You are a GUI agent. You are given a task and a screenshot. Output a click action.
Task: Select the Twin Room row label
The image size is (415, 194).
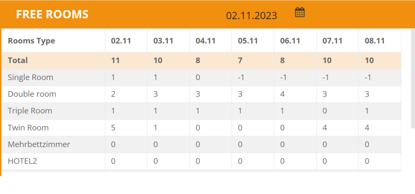(x=28, y=128)
